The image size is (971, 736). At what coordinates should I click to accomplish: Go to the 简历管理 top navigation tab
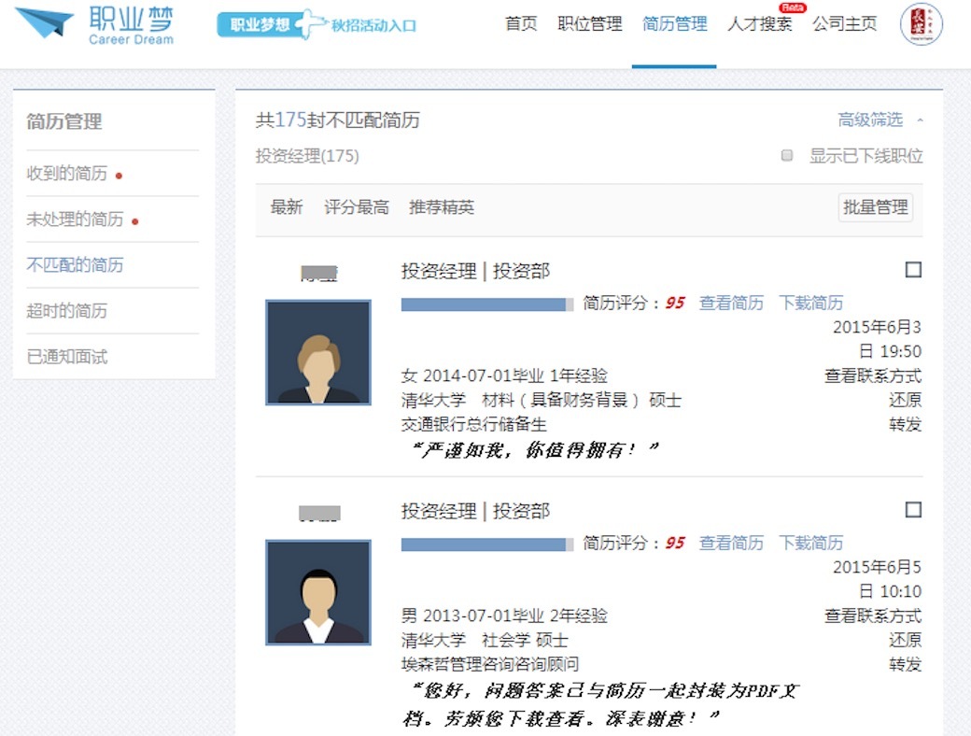pyautogui.click(x=674, y=24)
